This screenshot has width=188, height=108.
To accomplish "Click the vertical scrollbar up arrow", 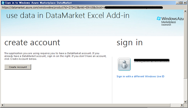I will (185, 11).
